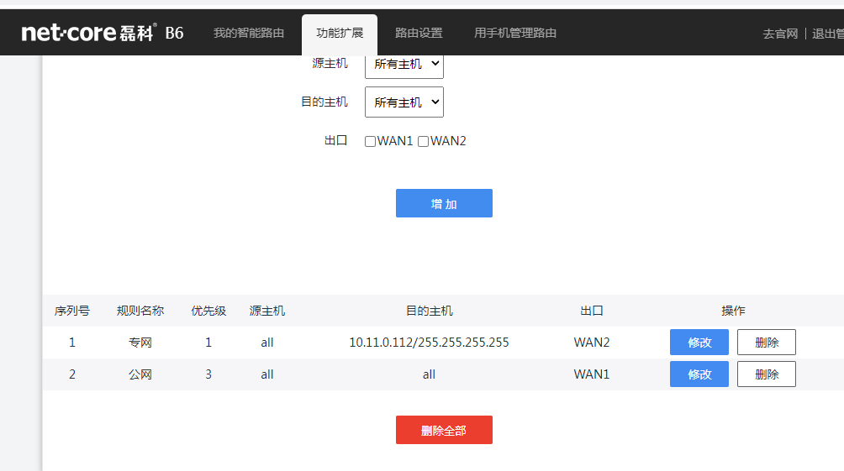Click the 操作 column header
This screenshot has width=844, height=471.
(x=733, y=311)
